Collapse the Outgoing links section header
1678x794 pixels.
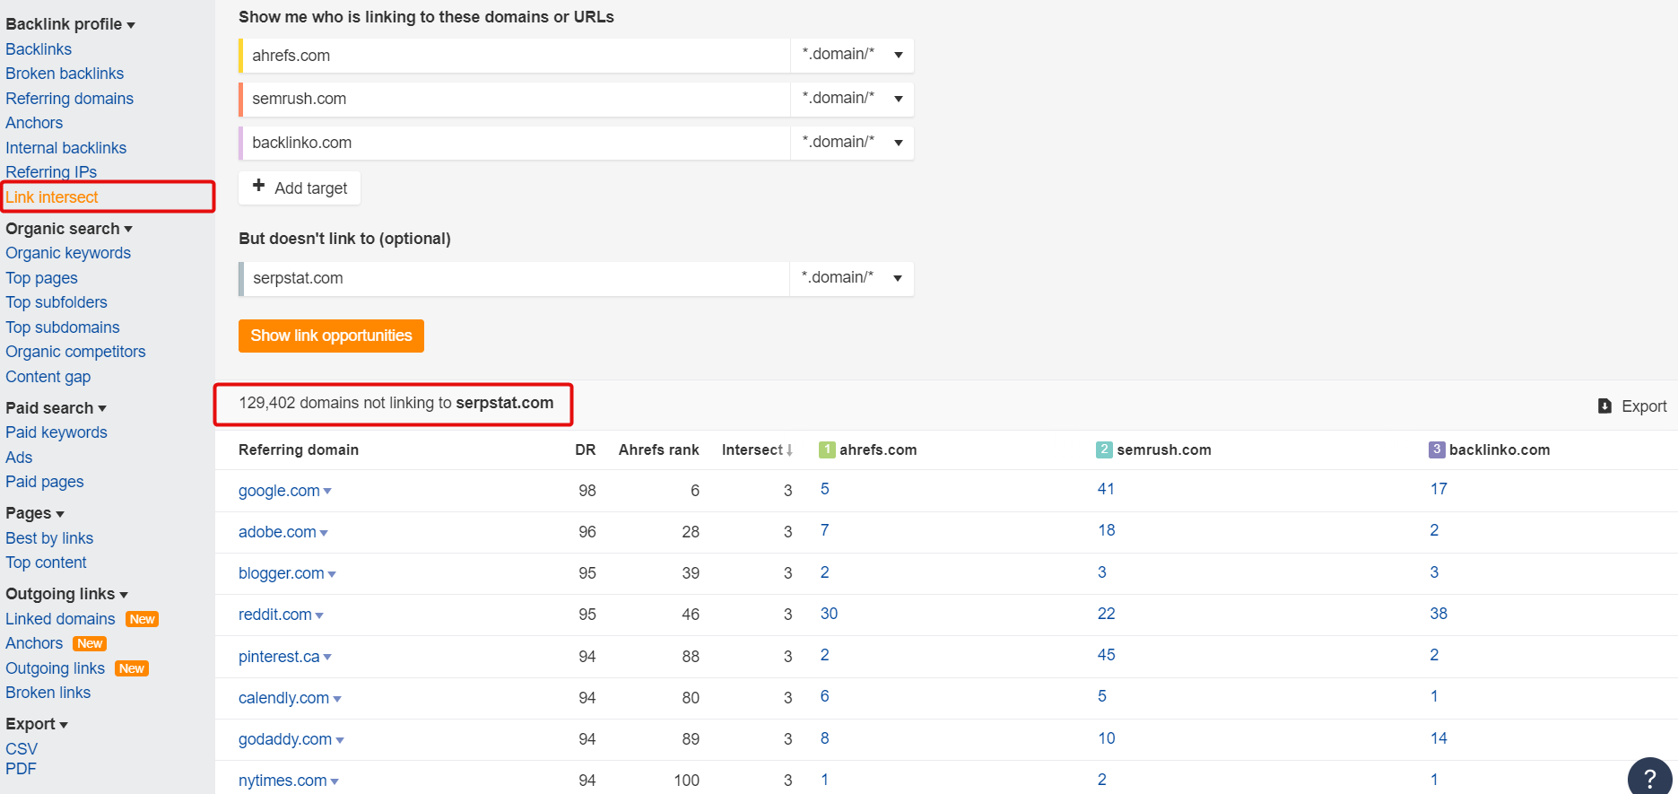pos(66,594)
